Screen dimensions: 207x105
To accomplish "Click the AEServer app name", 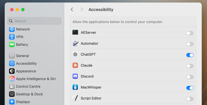I will click(x=88, y=32).
